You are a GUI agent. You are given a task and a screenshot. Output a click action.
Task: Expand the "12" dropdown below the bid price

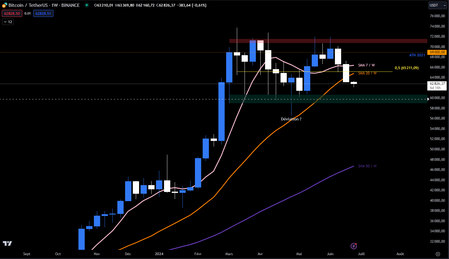coord(8,22)
